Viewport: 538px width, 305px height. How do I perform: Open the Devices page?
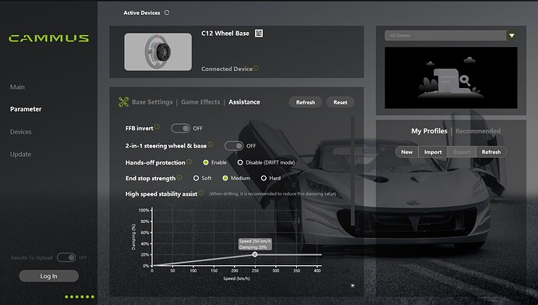tap(20, 132)
